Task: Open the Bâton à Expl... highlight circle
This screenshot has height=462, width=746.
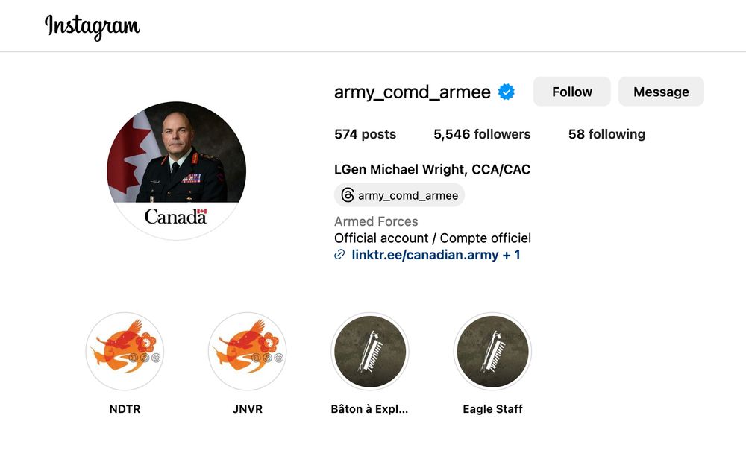Action: coord(370,351)
